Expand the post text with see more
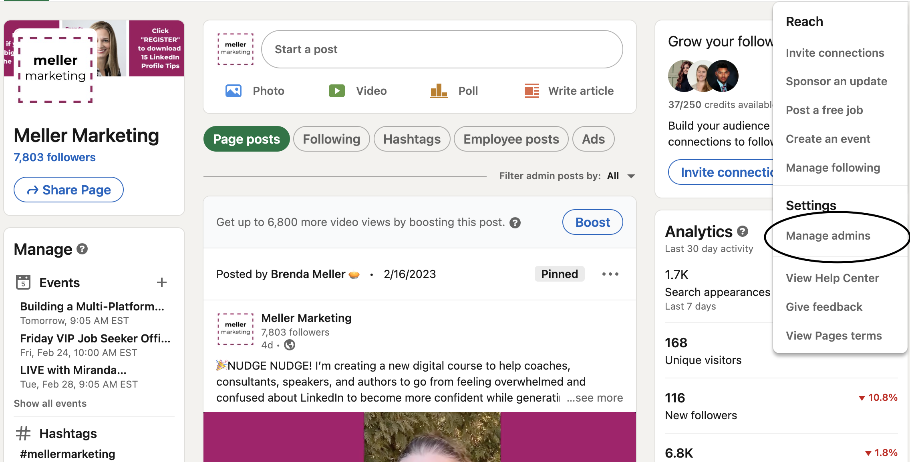Image resolution: width=910 pixels, height=462 pixels. tap(595, 398)
